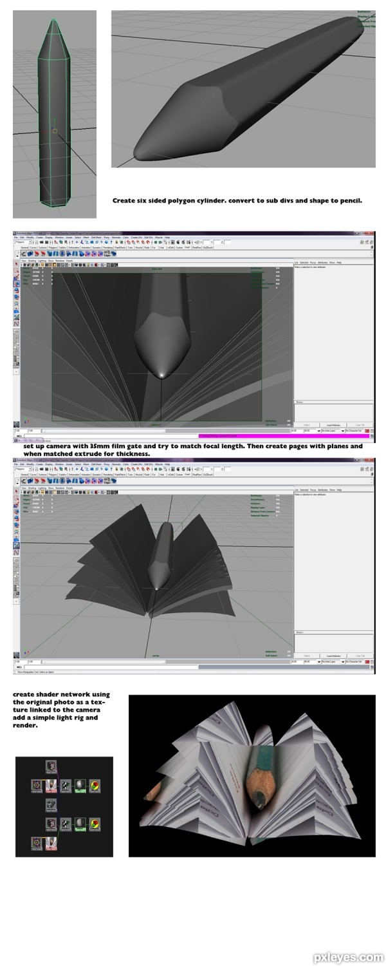Switch to the Subdivs shelf tab in the book-pages Maya window
The height and width of the screenshot is (966, 386).
click(x=62, y=475)
